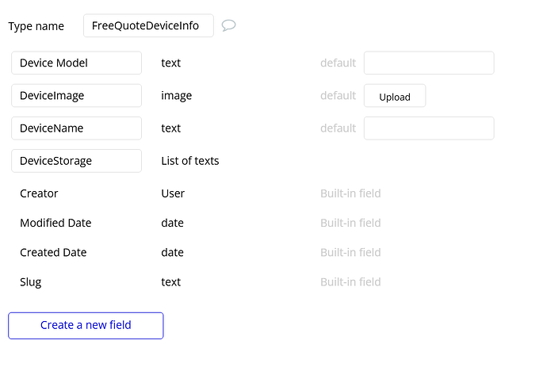The image size is (547, 371).
Task: Upload a default image for DeviceImage
Action: (x=394, y=96)
